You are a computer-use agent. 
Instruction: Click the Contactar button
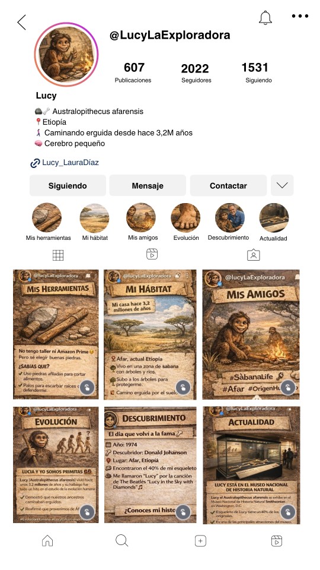[x=228, y=185]
